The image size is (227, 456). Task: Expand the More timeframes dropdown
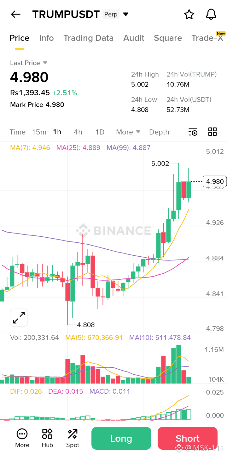point(128,132)
